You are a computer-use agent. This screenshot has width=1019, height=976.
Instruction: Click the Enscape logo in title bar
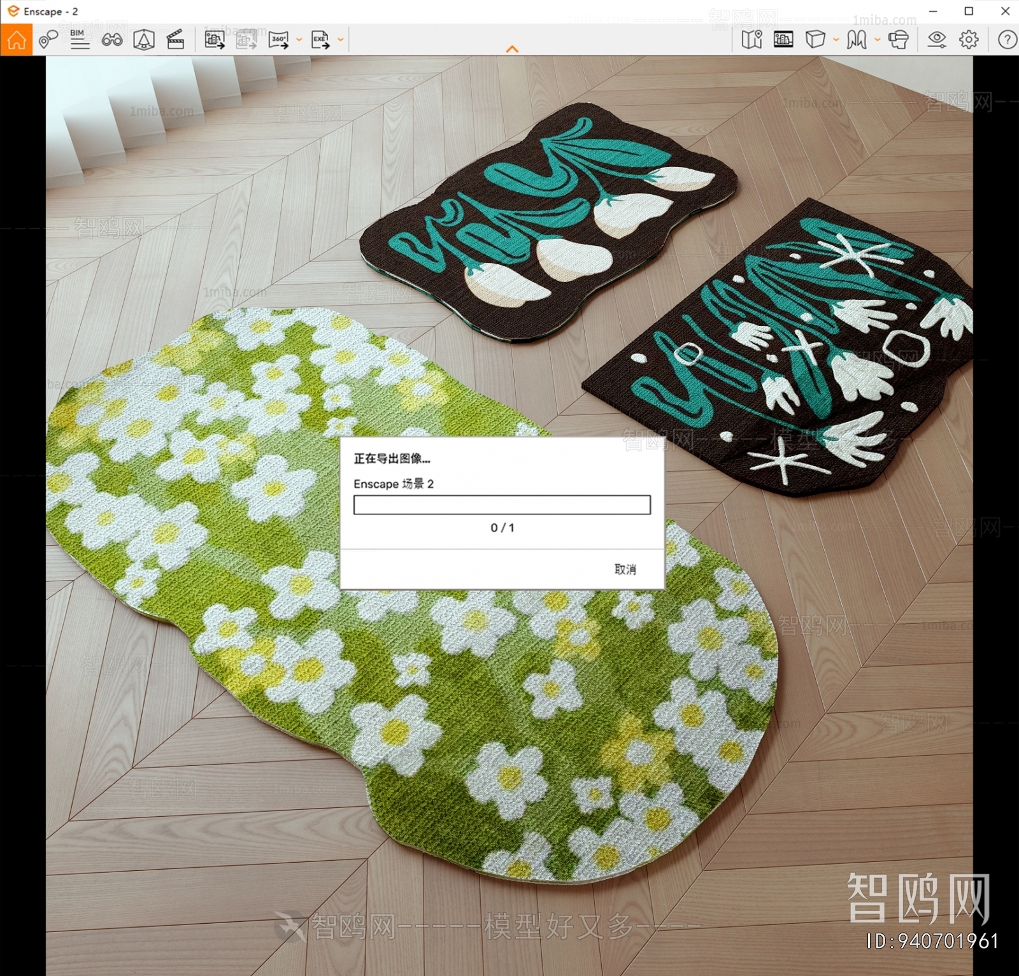[13, 11]
